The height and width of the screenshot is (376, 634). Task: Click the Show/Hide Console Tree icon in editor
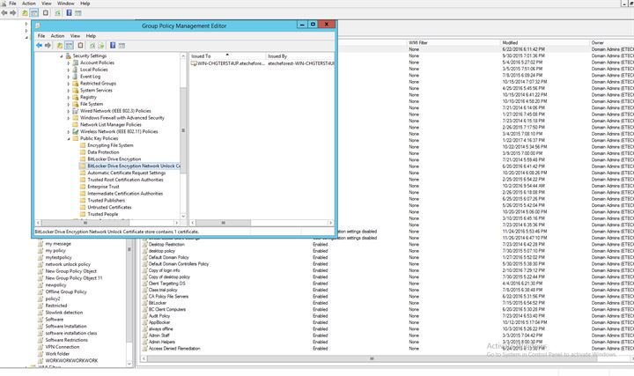tap(69, 45)
